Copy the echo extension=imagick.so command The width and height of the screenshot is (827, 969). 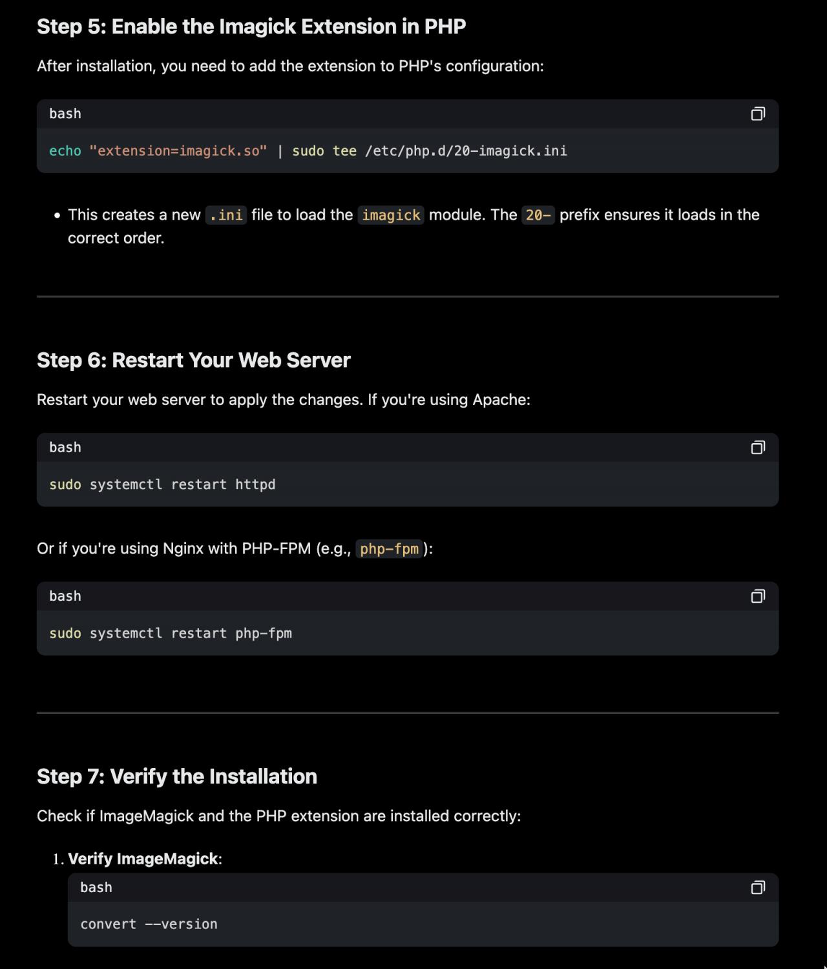pyautogui.click(x=758, y=114)
